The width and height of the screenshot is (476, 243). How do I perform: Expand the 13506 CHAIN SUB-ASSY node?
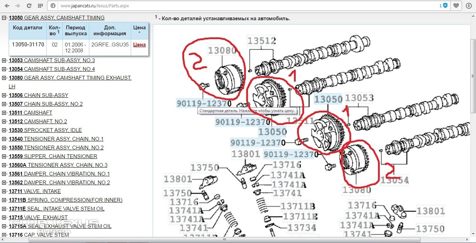pos(4,95)
